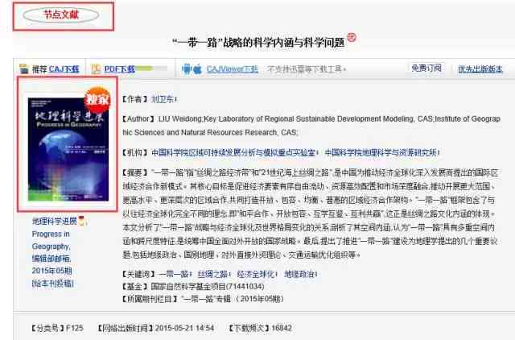Screen dimensions: 515x340
Task: Open the 地理科学进展 journal cover thumbnail
Action: tap(68, 149)
